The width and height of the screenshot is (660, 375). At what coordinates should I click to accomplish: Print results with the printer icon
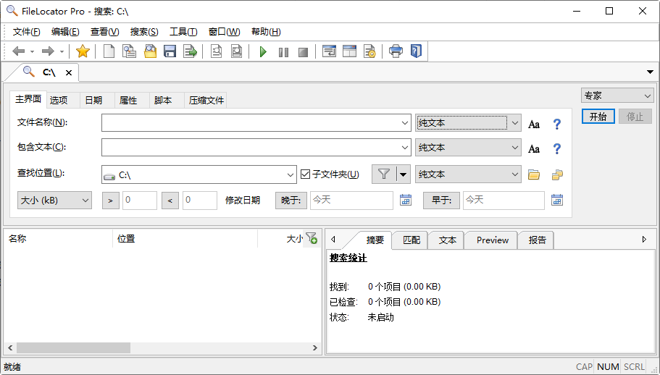(x=396, y=51)
